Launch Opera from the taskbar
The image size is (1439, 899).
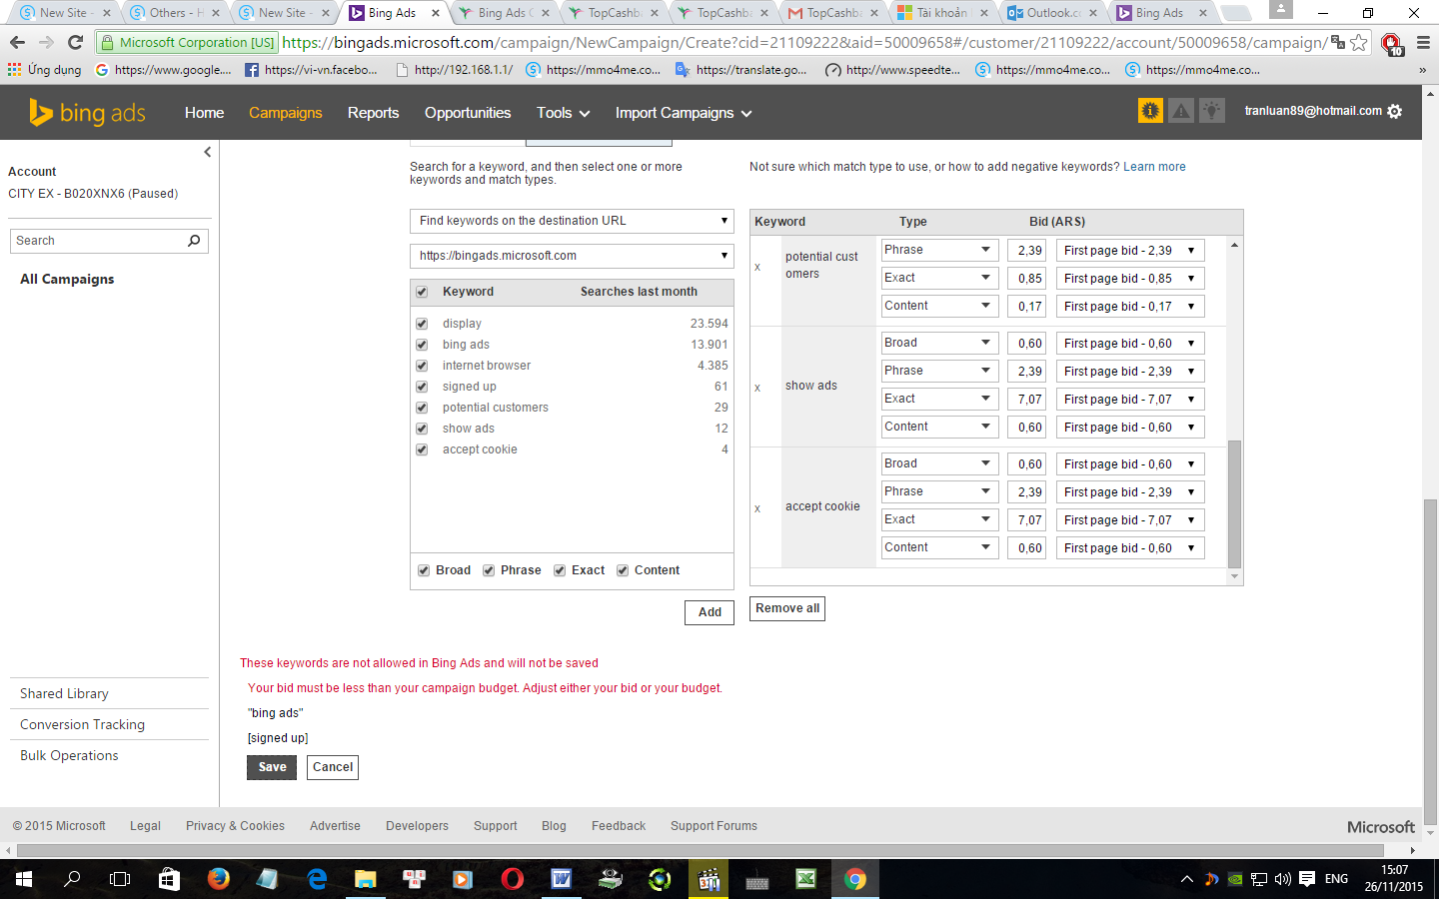click(x=512, y=879)
